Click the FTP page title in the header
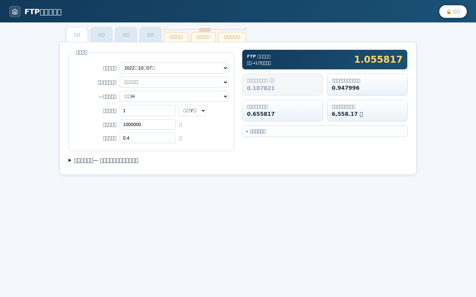This screenshot has height=297, width=476. tap(43, 12)
